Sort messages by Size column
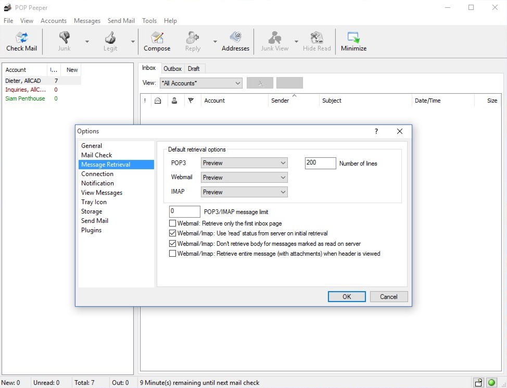Screen dimensions: 507x388 click(x=488, y=101)
